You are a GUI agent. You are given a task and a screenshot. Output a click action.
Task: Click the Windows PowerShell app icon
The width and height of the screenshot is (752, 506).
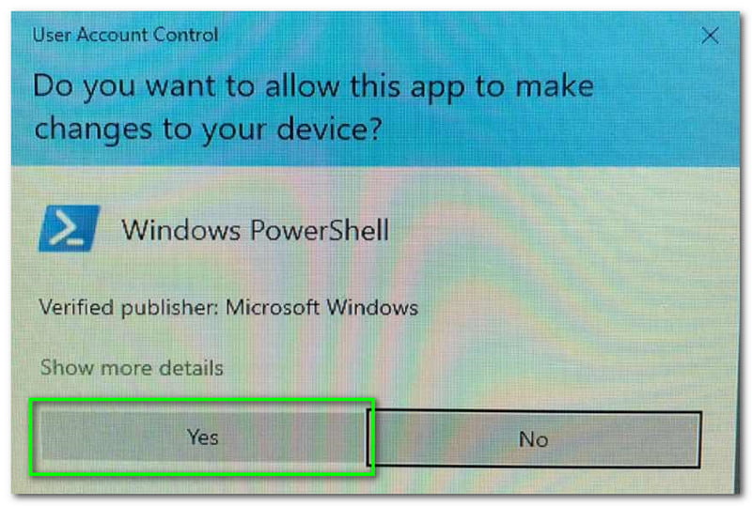pyautogui.click(x=70, y=228)
